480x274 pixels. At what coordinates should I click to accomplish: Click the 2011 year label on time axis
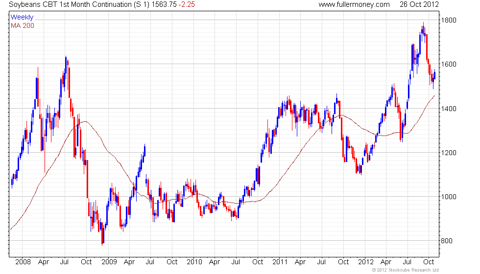(x=280, y=262)
